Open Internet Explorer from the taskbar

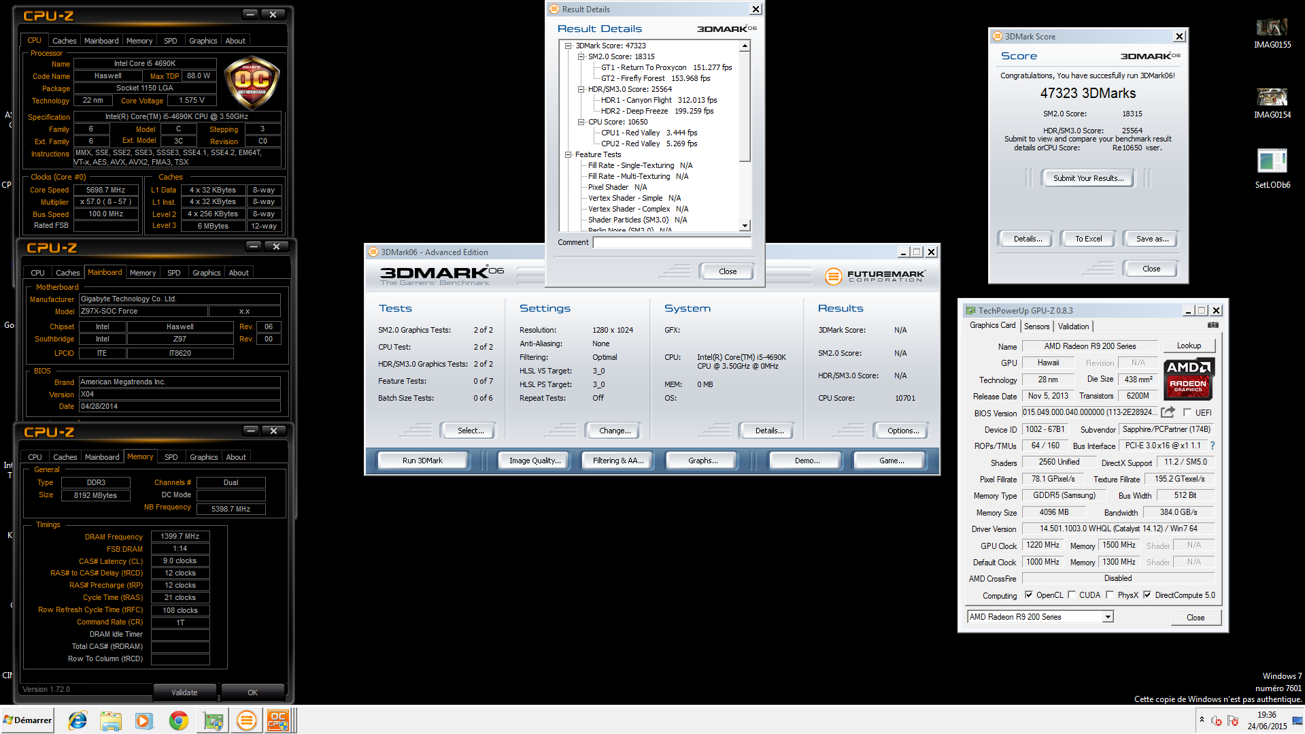(x=78, y=720)
